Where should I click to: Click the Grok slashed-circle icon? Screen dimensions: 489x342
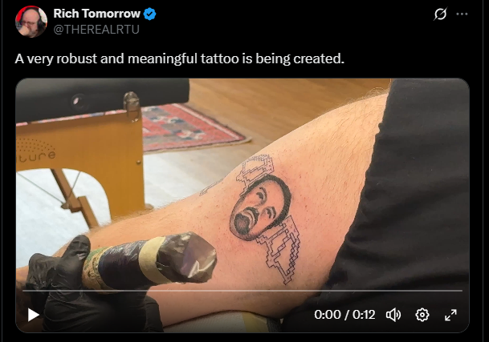tap(440, 14)
